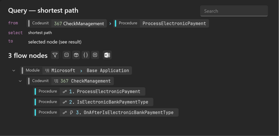This screenshot has height=136, width=279.
Task: Collapse the Microsoft Base Application module
Action: 14,71
